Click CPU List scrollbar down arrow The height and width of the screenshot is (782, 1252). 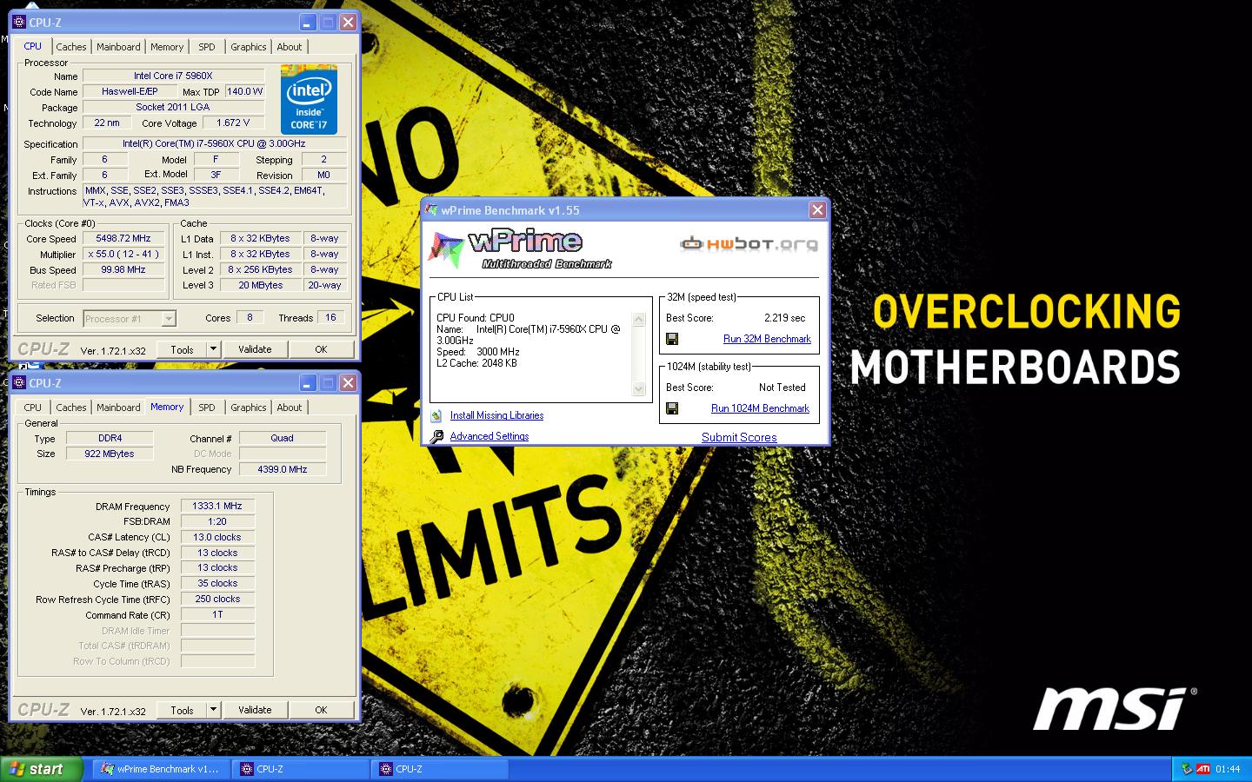pos(639,389)
